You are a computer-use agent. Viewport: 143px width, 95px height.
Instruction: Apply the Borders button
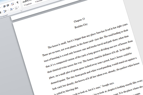coord(16,8)
